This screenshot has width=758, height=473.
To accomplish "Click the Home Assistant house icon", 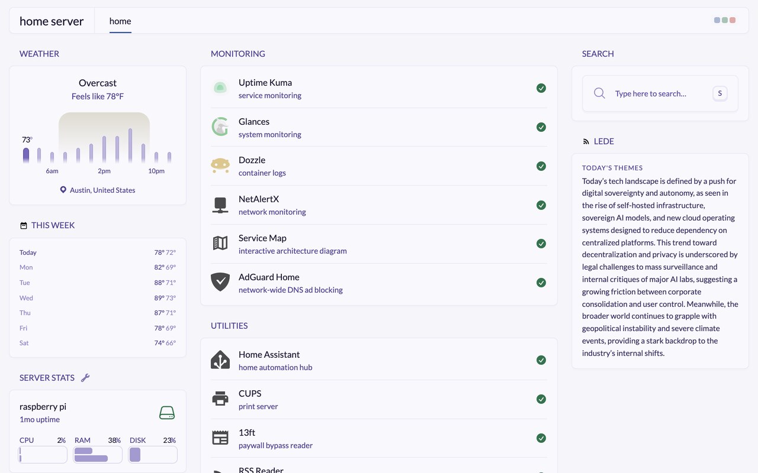I will click(220, 360).
